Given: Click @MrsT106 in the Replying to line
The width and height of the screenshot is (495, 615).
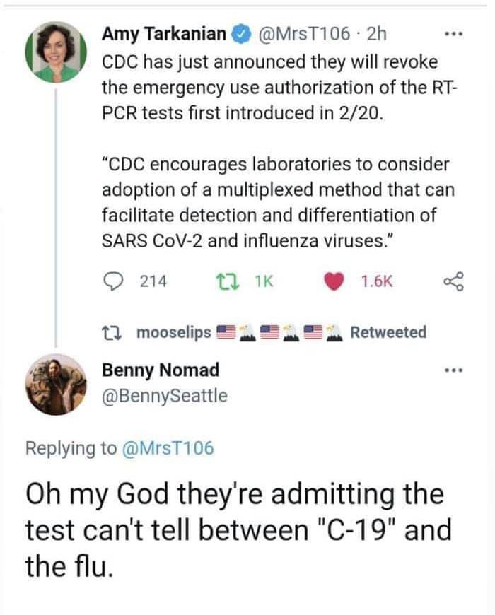Looking at the screenshot, I should tap(167, 447).
